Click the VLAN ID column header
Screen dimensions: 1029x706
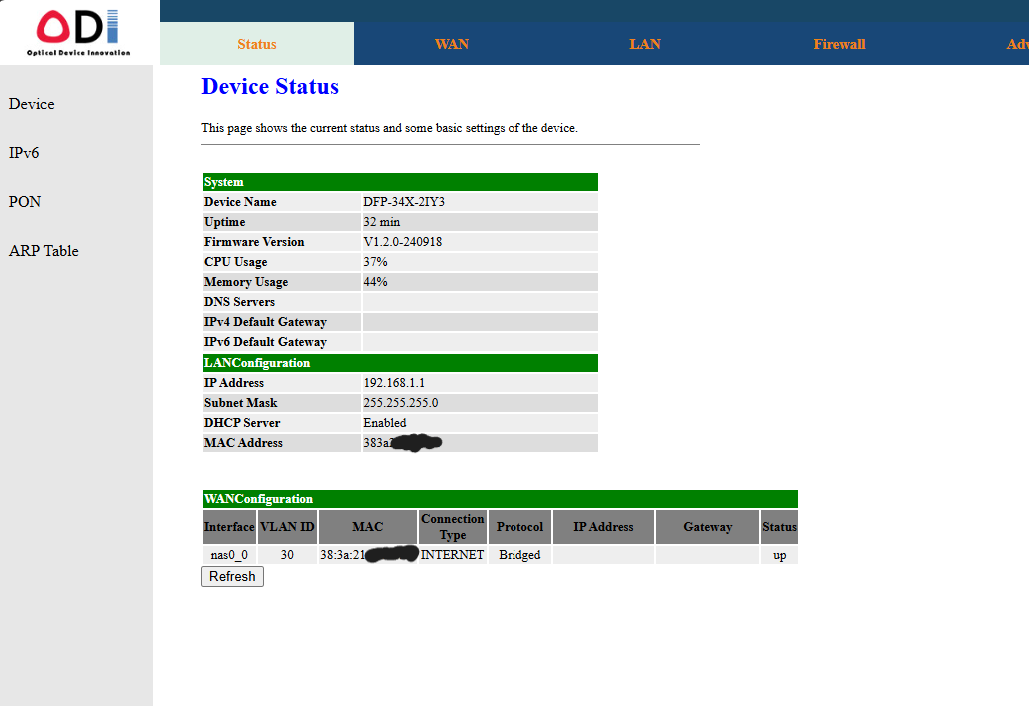click(x=287, y=527)
